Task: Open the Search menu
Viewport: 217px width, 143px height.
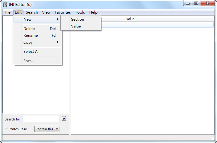Action: [32, 12]
